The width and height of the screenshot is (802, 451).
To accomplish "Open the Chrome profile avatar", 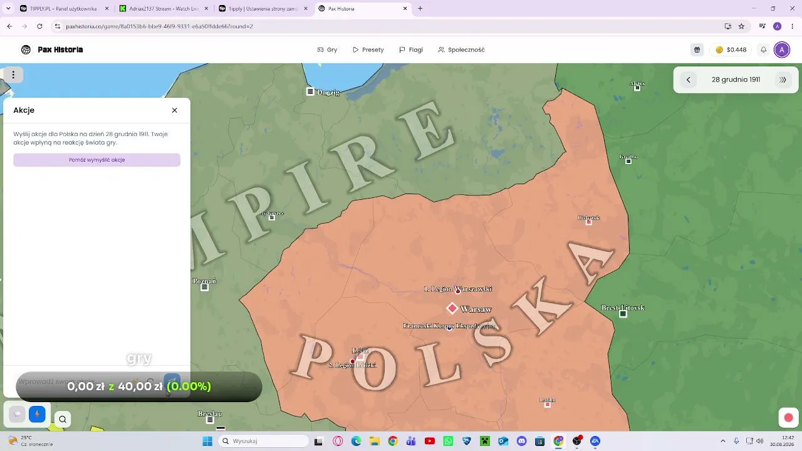I will tap(777, 26).
